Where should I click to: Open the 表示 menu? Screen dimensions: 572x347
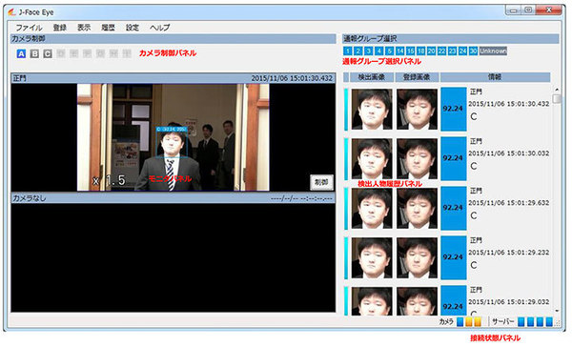pyautogui.click(x=84, y=28)
